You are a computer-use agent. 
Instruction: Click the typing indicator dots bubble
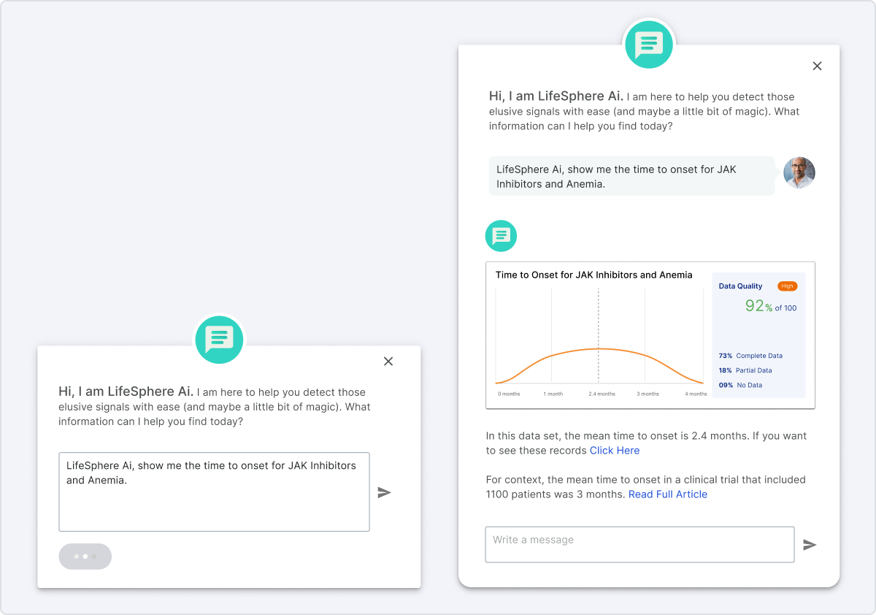pyautogui.click(x=85, y=557)
